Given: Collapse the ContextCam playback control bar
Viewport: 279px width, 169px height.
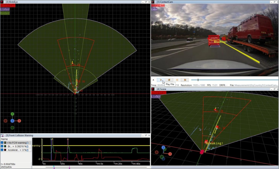Looking at the screenshot, I should (x=153, y=80).
